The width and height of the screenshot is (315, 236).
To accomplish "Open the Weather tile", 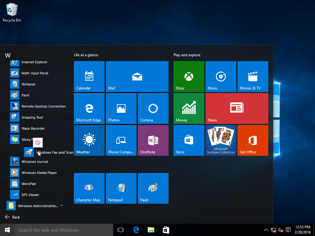I will coord(89,140).
